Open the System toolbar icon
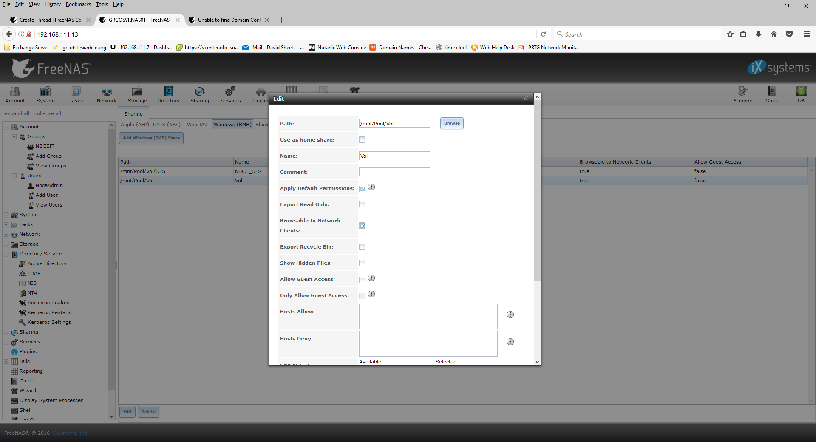 point(45,95)
